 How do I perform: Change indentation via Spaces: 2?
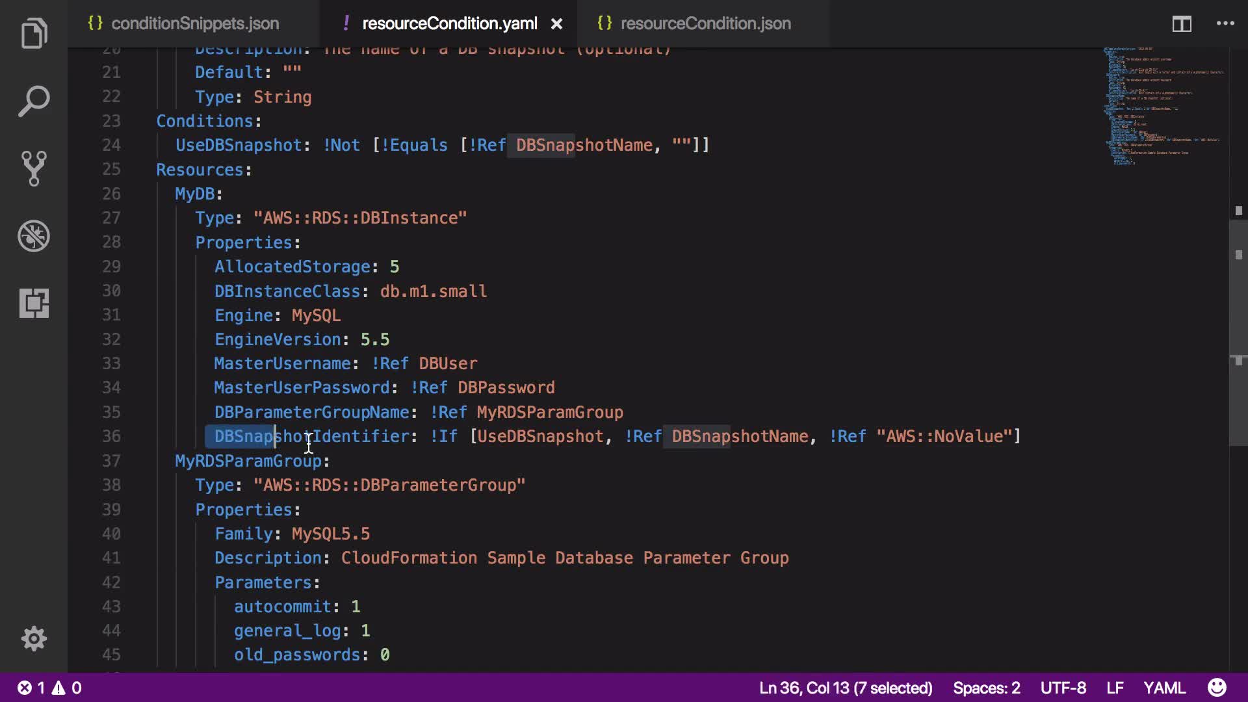(x=986, y=688)
